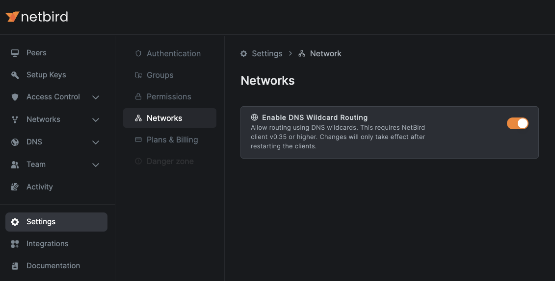Click the DNS globe icon in sidebar

point(15,142)
